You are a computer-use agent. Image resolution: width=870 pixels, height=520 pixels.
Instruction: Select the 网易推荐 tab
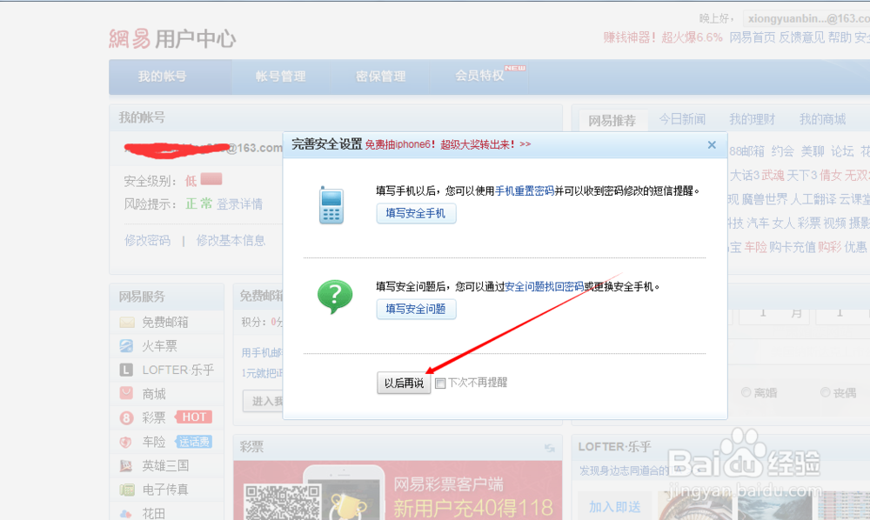click(612, 120)
